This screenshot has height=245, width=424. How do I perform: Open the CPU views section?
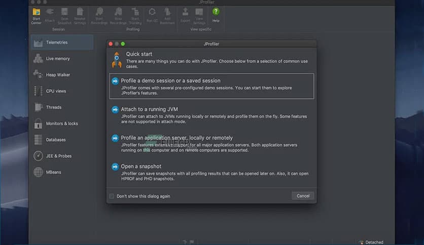(62, 91)
